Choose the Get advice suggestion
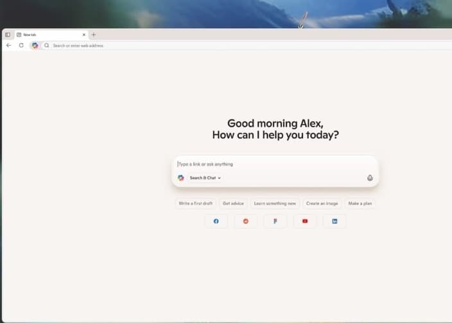This screenshot has height=323, width=452. point(233,204)
